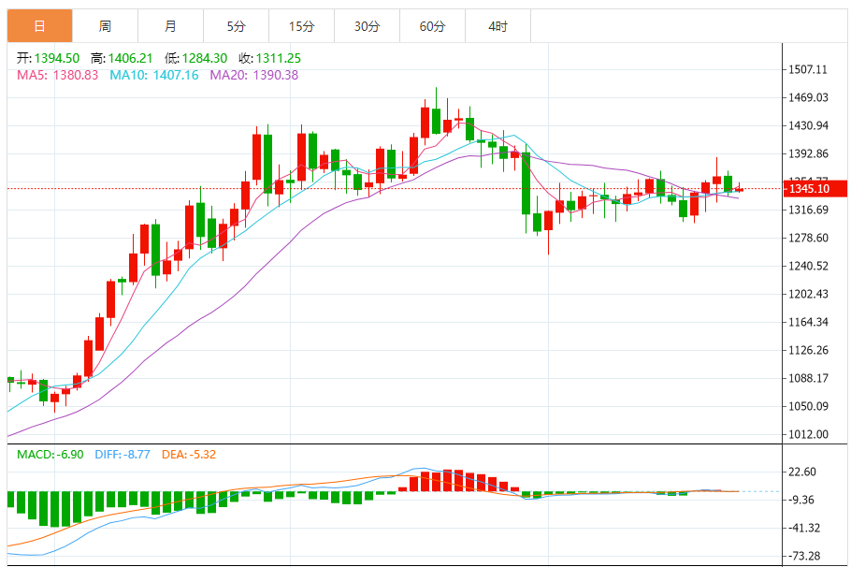
Task: Show the 30分 interval chart
Action: pos(367,26)
